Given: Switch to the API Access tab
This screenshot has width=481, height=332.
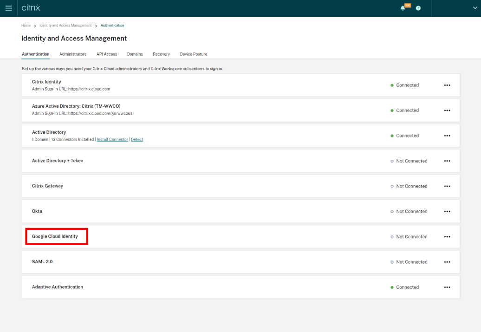Looking at the screenshot, I should (x=107, y=54).
